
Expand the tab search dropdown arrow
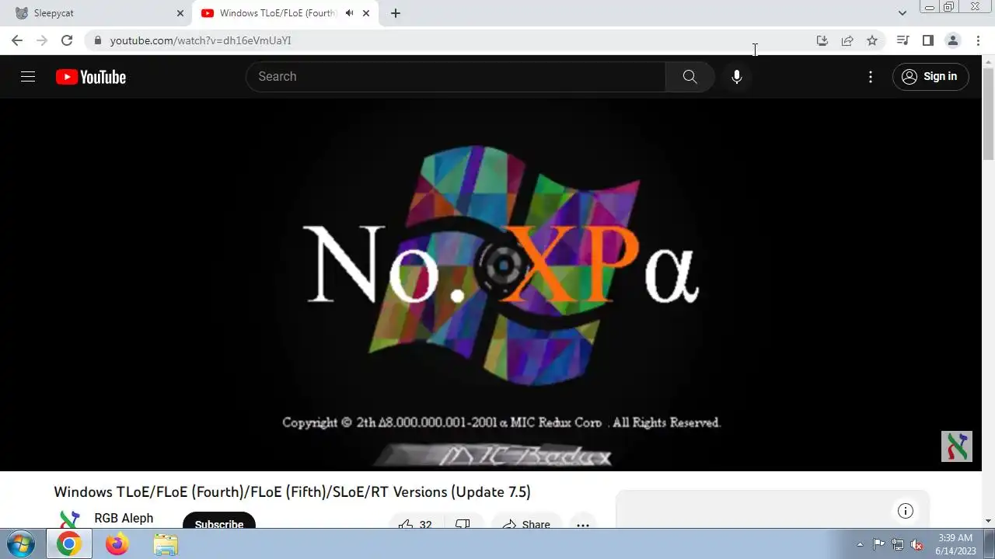tap(902, 13)
